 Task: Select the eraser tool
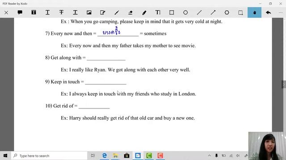(130, 12)
